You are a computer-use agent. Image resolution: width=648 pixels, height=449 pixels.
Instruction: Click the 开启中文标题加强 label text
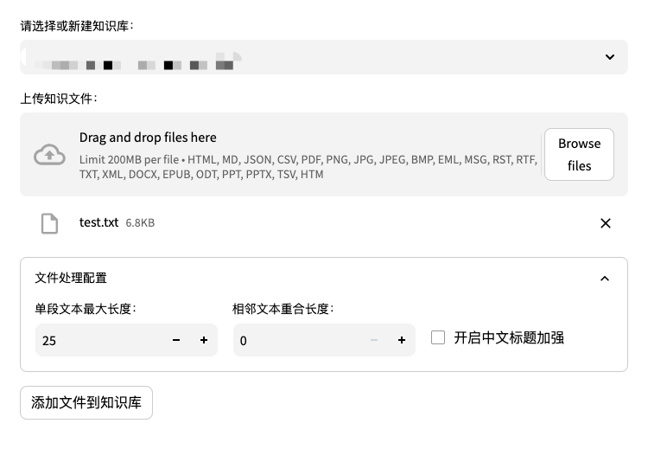509,337
